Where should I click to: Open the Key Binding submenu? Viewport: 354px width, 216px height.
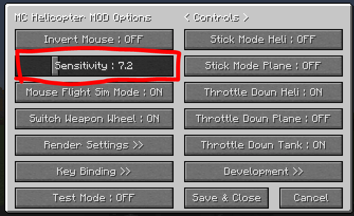pyautogui.click(x=94, y=172)
